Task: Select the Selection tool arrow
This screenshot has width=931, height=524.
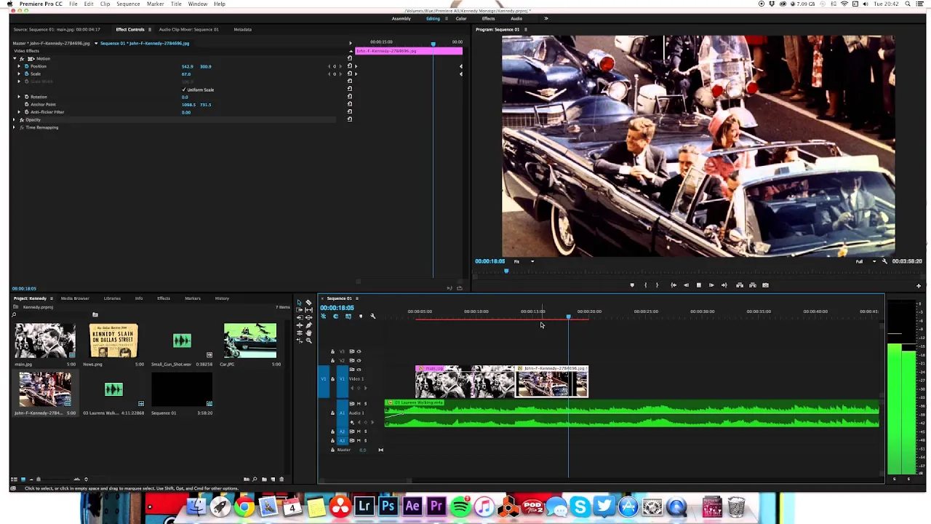Action: pos(299,302)
